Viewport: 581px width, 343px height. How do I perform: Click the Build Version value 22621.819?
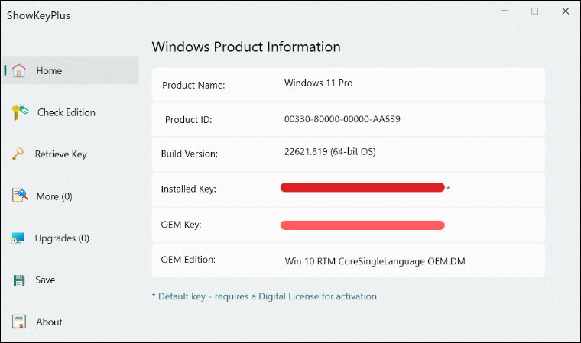(x=329, y=152)
